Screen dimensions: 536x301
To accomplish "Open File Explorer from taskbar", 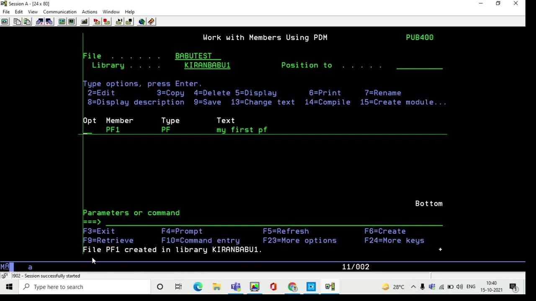I will 216,287.
